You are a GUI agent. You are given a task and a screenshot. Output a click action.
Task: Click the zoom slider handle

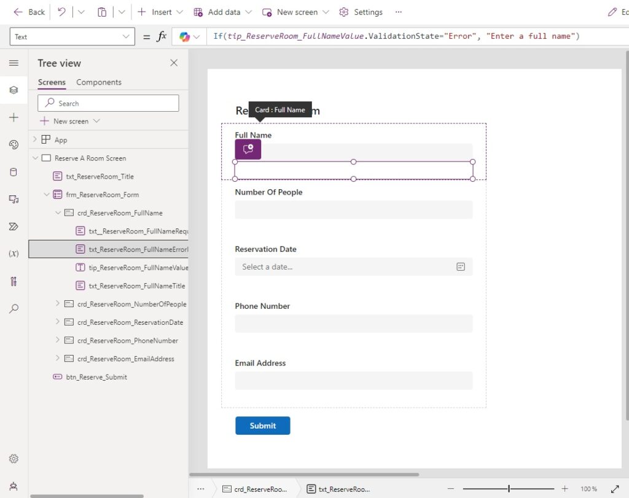click(x=509, y=489)
